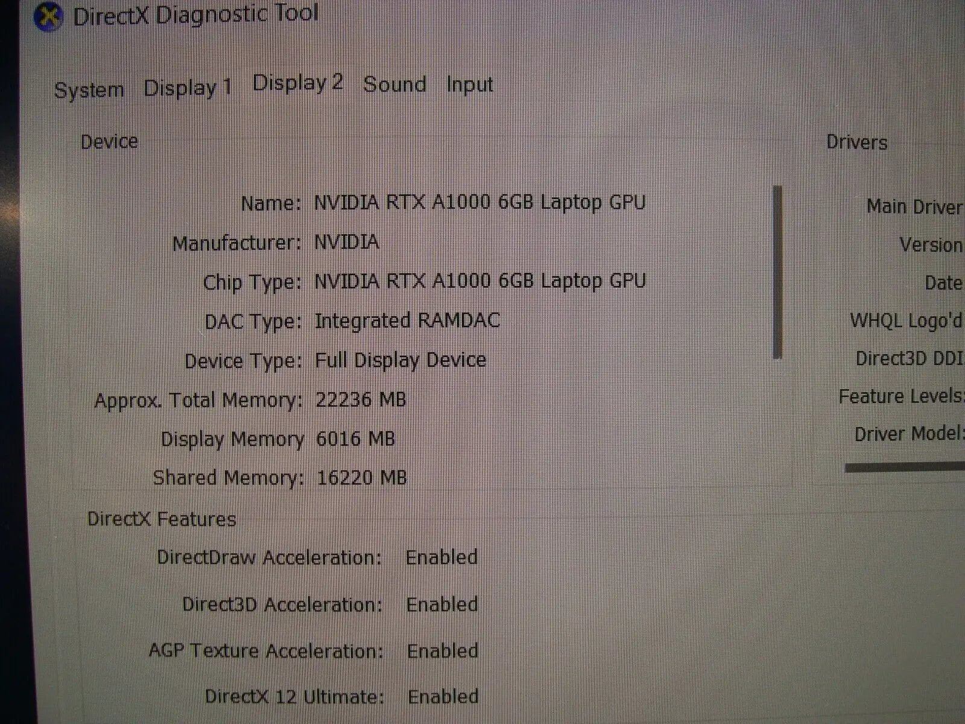Click AGP Texture Acceleration Enabled status
965x724 pixels.
tap(443, 651)
